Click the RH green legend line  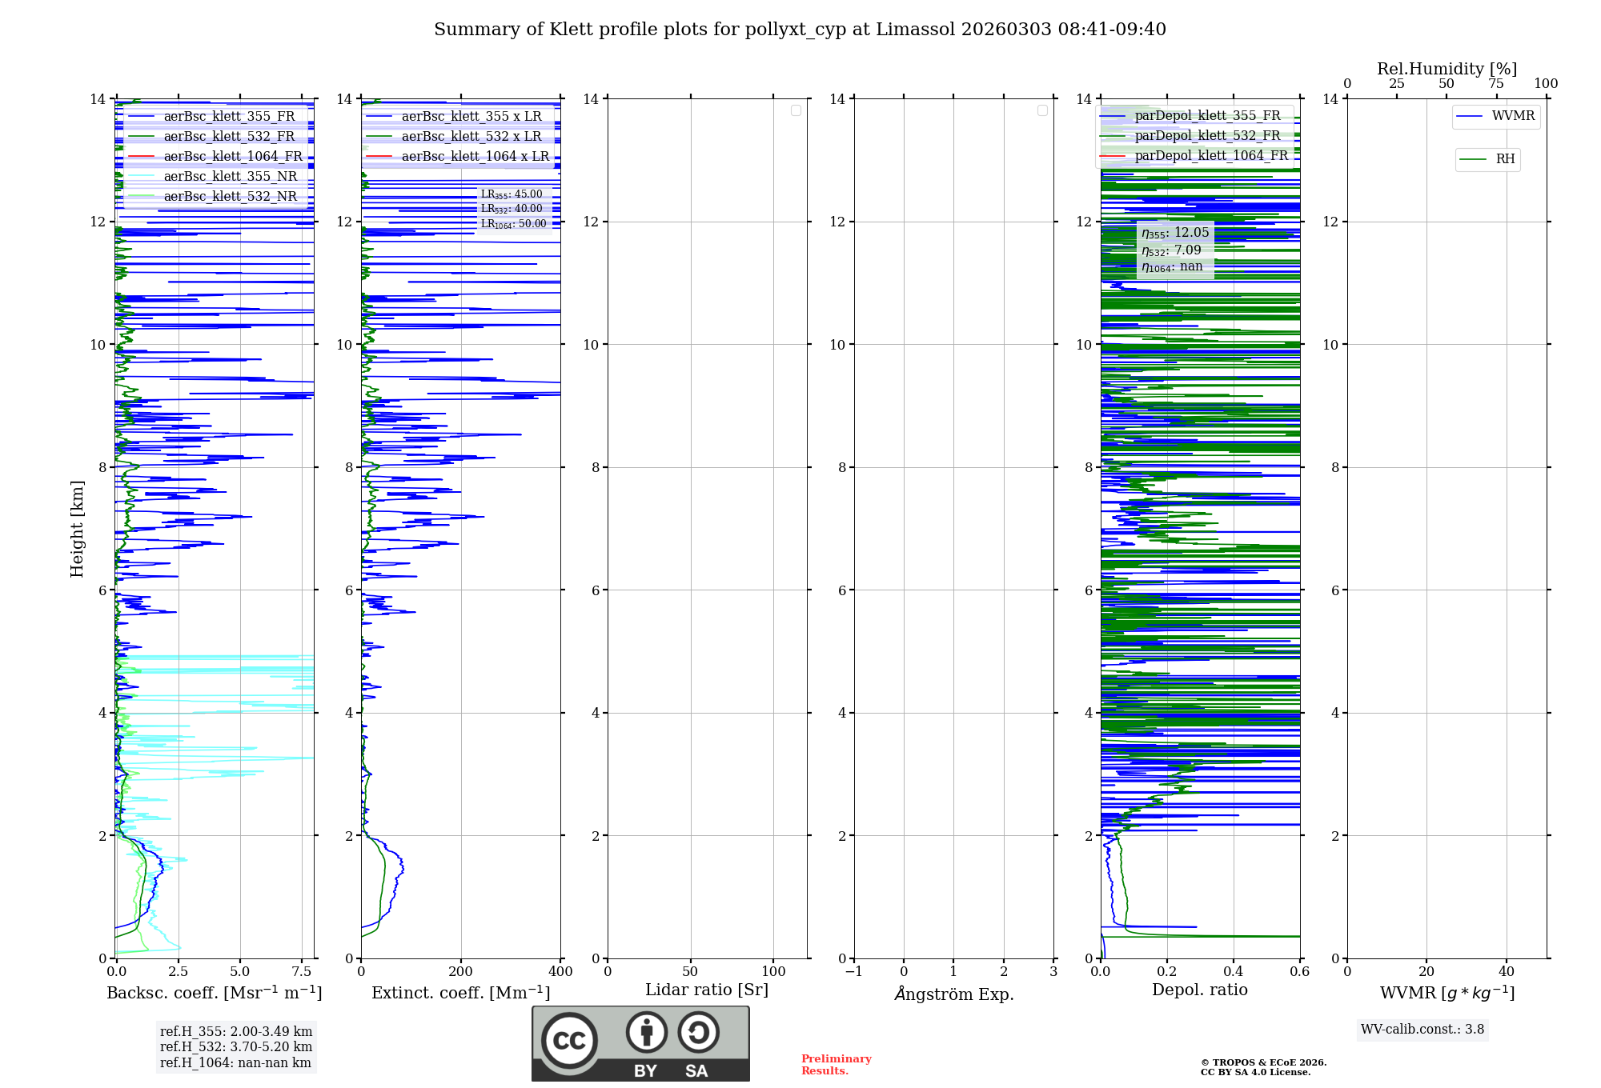tap(1473, 159)
